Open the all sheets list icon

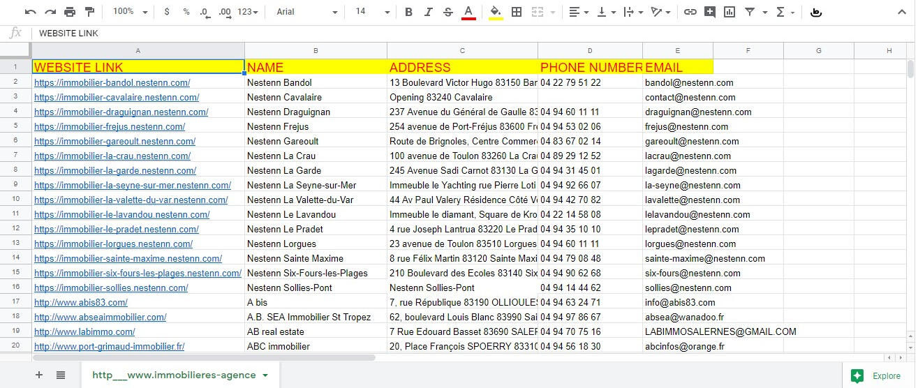tap(61, 375)
